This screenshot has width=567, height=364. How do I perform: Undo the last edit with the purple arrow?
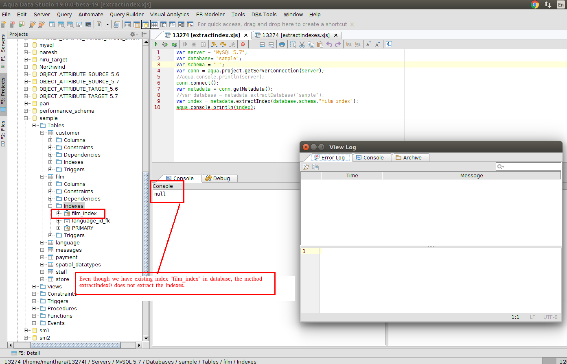[x=329, y=44]
